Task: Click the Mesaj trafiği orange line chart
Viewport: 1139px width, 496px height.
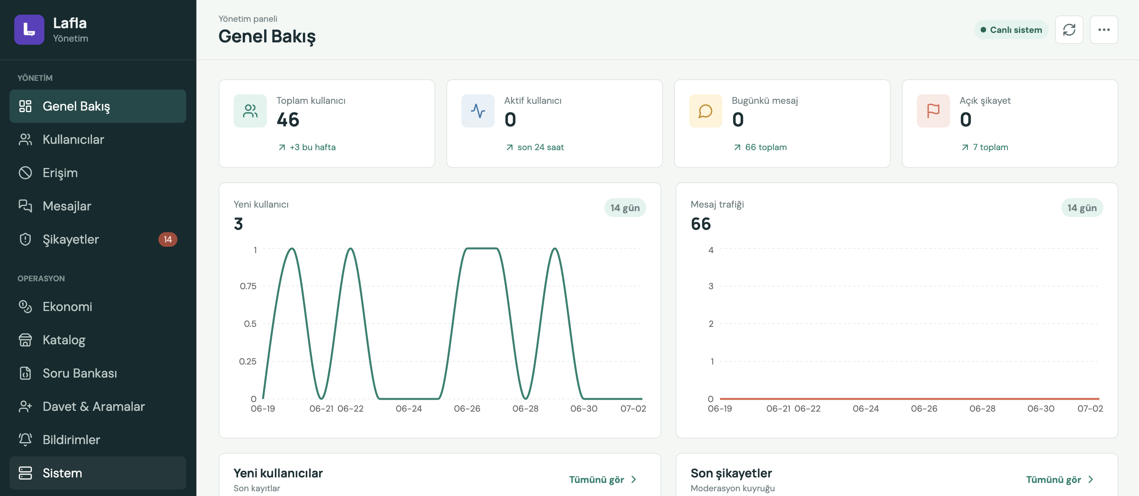Action: [x=909, y=399]
